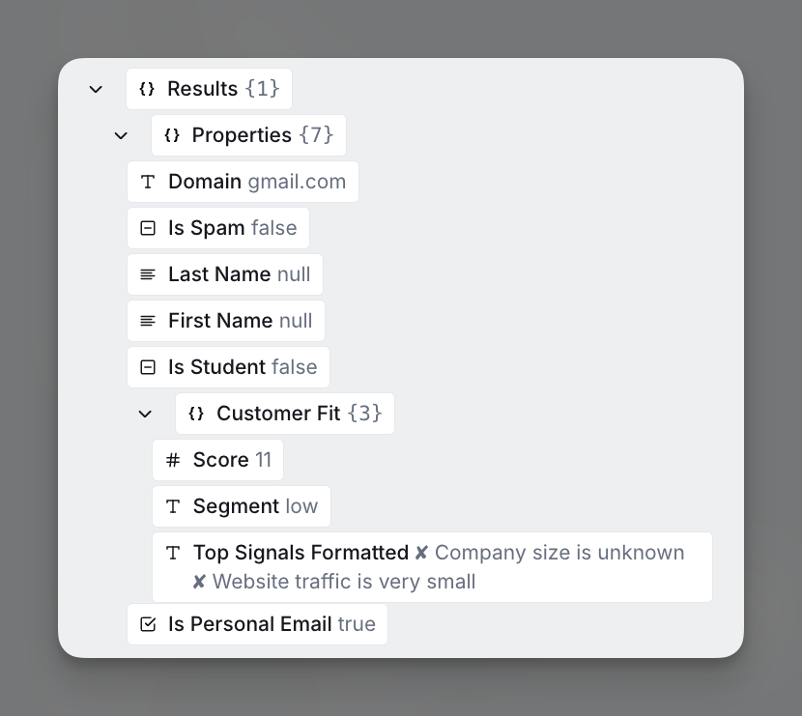Select the Segment low row
This screenshot has height=716, width=802.
[242, 506]
